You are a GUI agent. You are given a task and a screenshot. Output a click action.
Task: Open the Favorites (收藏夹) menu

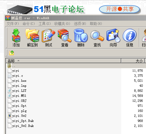coord(62,24)
